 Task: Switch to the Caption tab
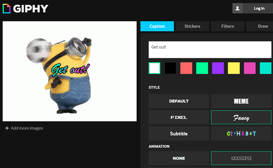tap(157, 26)
